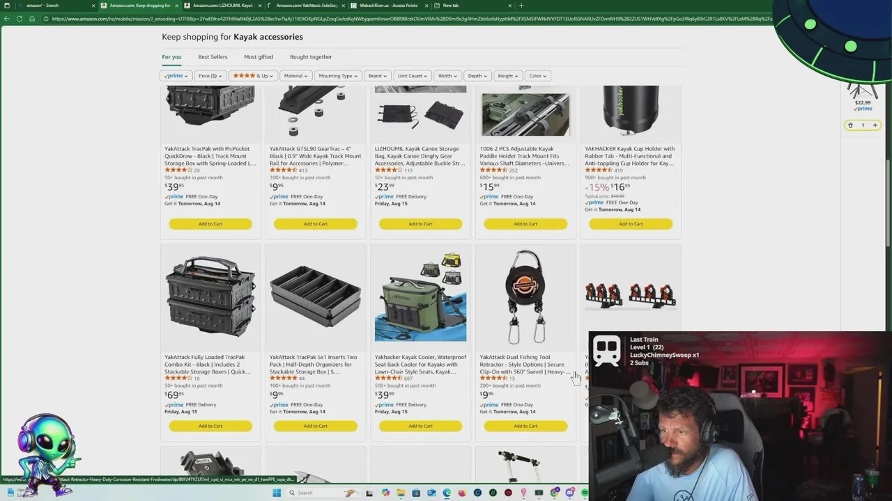Launch Firefox from the taskbar
Image resolution: width=892 pixels, height=501 pixels.
pyautogui.click(x=462, y=493)
